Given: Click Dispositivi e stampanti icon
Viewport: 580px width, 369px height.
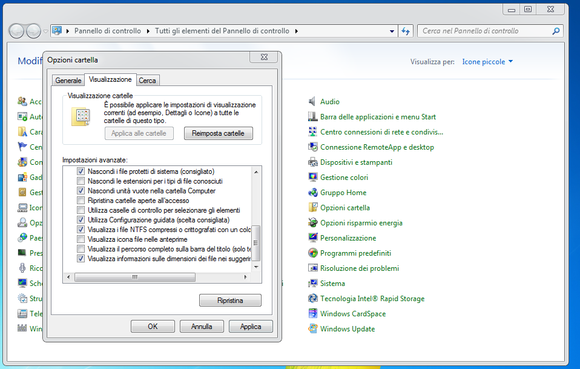Looking at the screenshot, I should click(x=313, y=162).
